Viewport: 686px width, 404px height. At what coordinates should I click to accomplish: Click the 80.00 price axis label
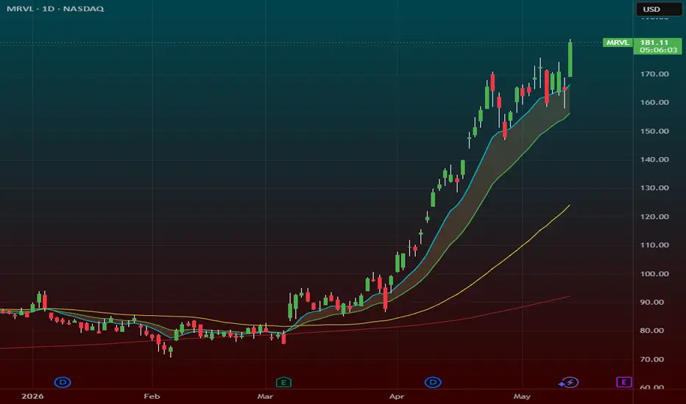point(652,331)
